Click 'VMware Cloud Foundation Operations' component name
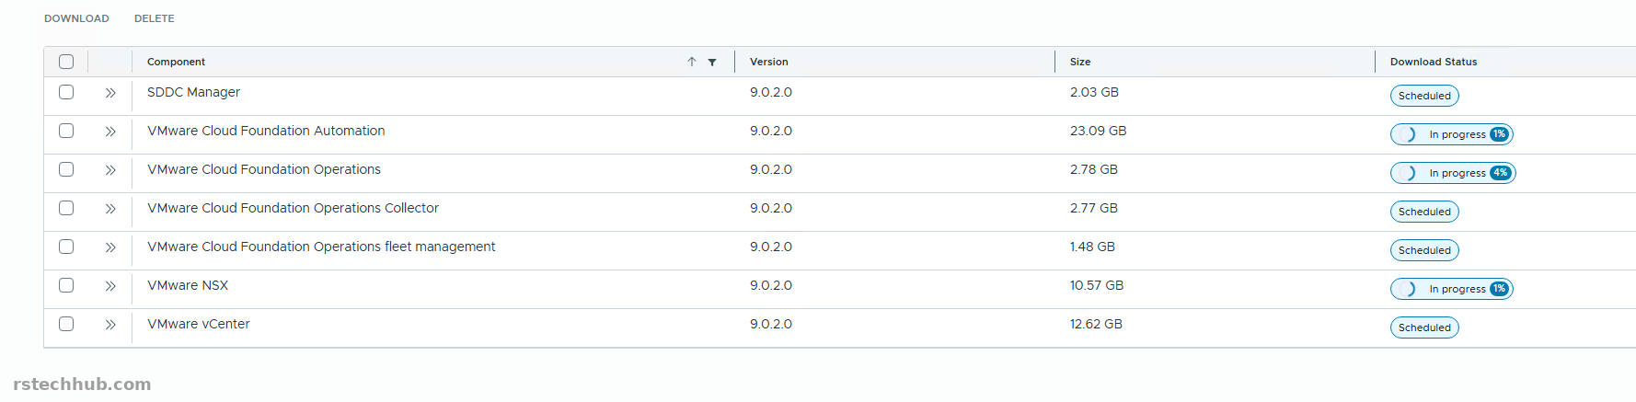This screenshot has height=402, width=1636. coord(264,169)
